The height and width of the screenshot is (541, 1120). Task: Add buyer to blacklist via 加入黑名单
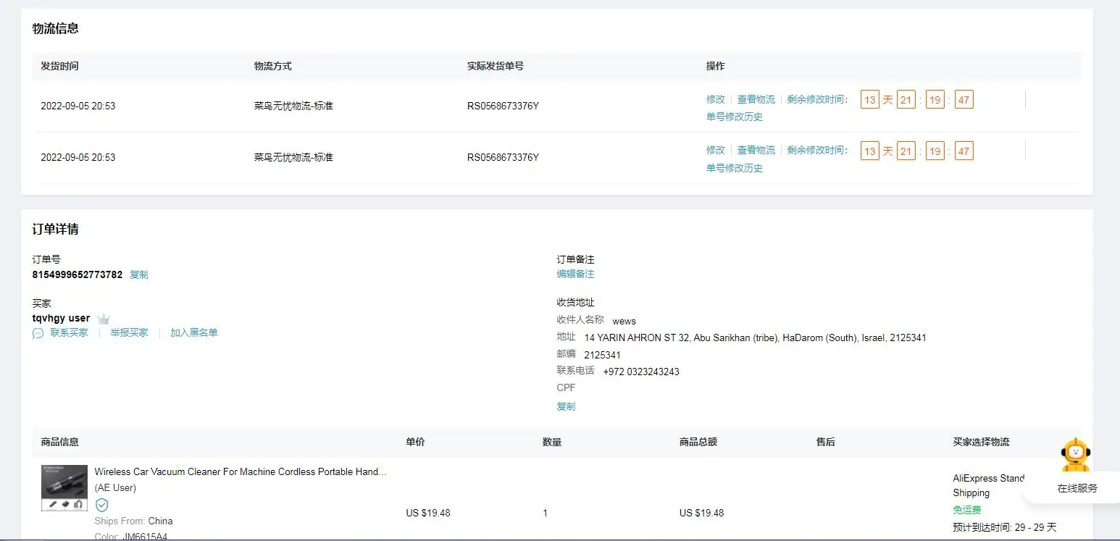pos(194,333)
